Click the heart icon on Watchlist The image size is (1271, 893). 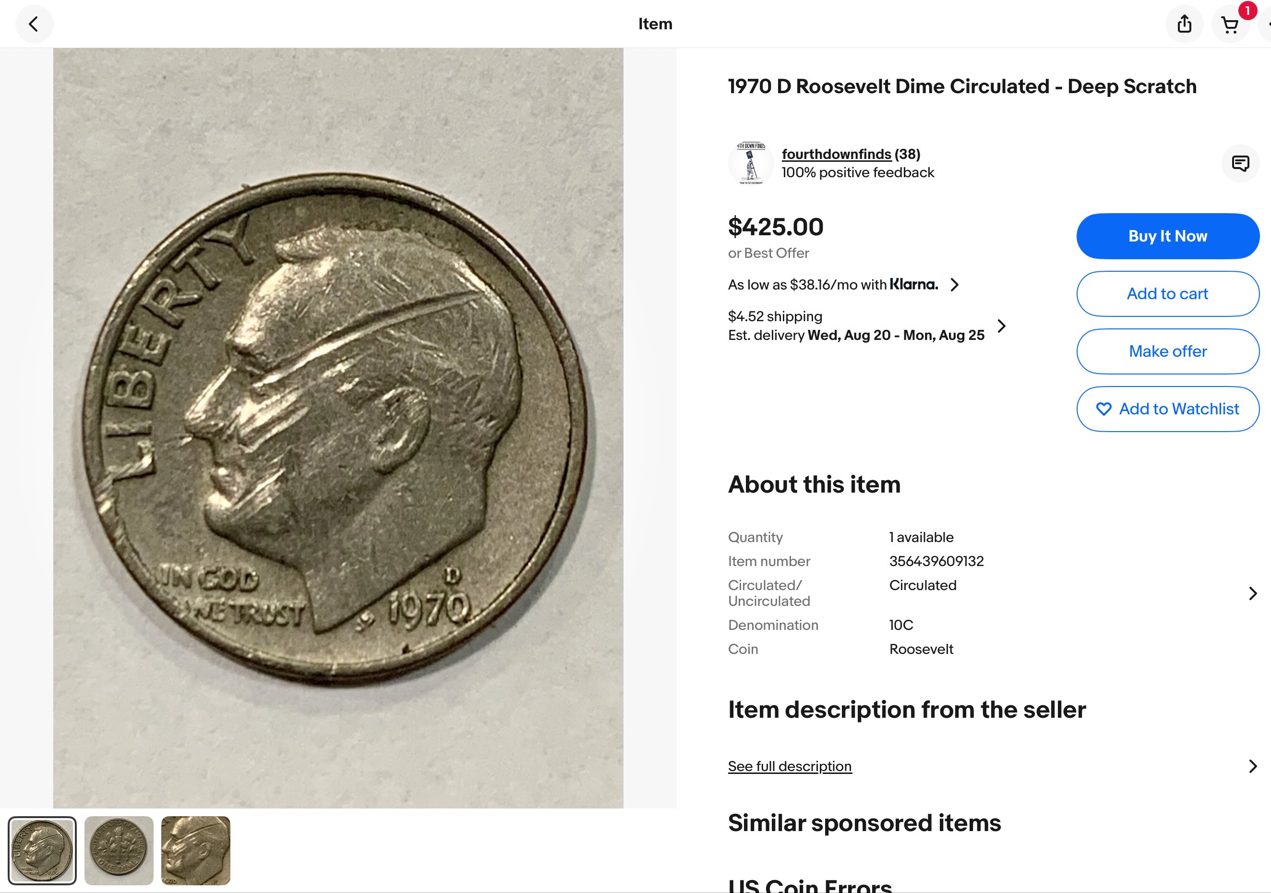click(x=1103, y=409)
